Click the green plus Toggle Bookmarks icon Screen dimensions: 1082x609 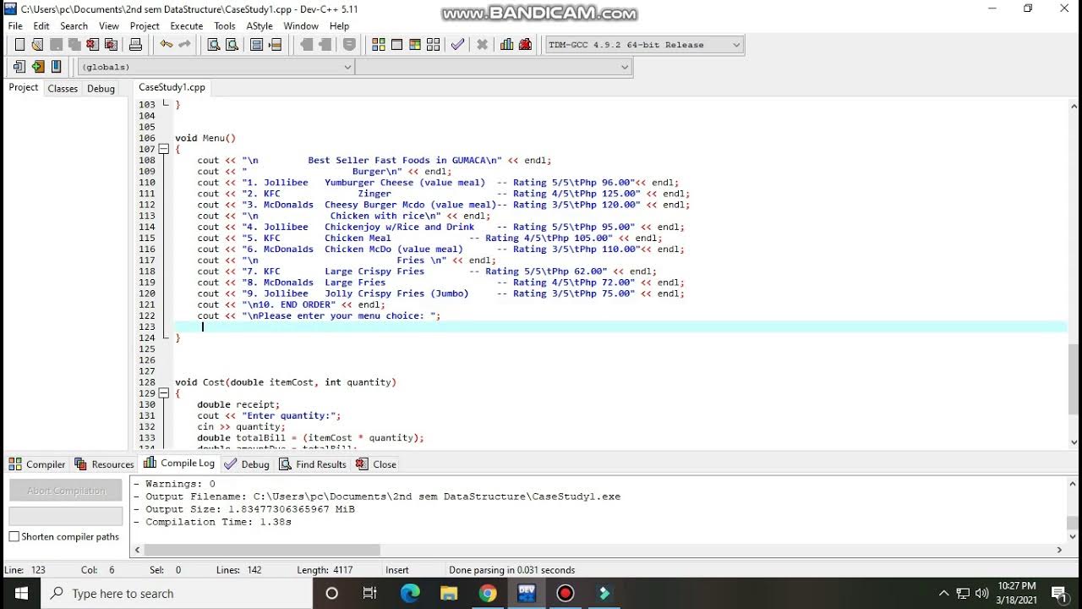[38, 67]
